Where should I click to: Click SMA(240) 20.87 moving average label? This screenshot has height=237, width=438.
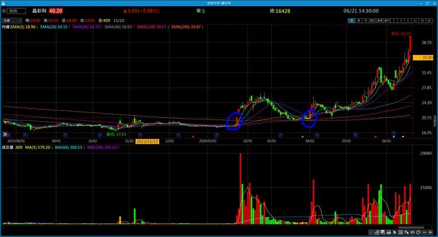(188, 27)
